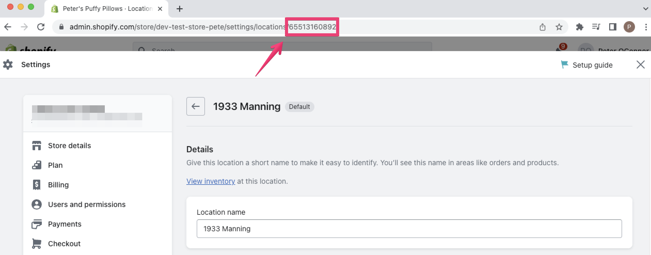Click the Details section heading
The image size is (651, 255).
coord(200,149)
